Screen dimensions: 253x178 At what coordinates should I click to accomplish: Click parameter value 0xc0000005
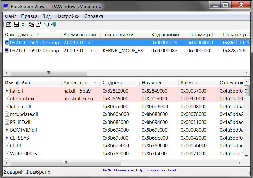click(200, 51)
